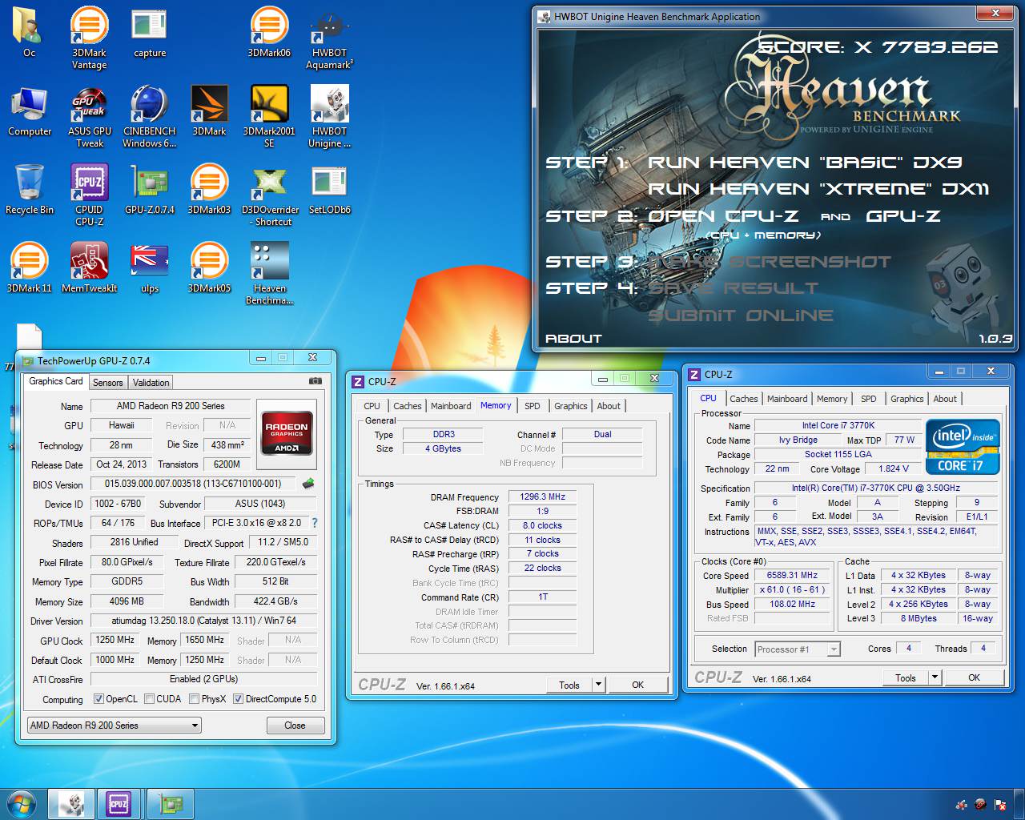1025x820 pixels.
Task: Click OK in memory CPU-Z window
Action: (x=637, y=685)
